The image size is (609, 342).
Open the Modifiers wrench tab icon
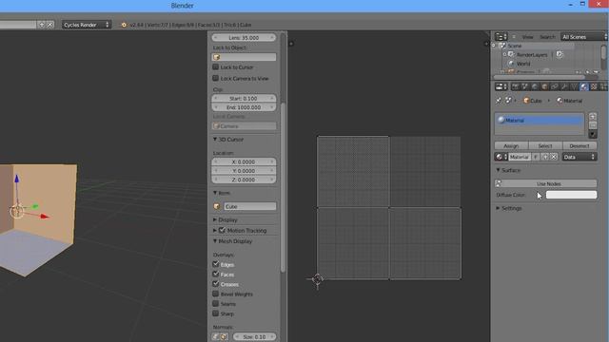[x=564, y=86]
